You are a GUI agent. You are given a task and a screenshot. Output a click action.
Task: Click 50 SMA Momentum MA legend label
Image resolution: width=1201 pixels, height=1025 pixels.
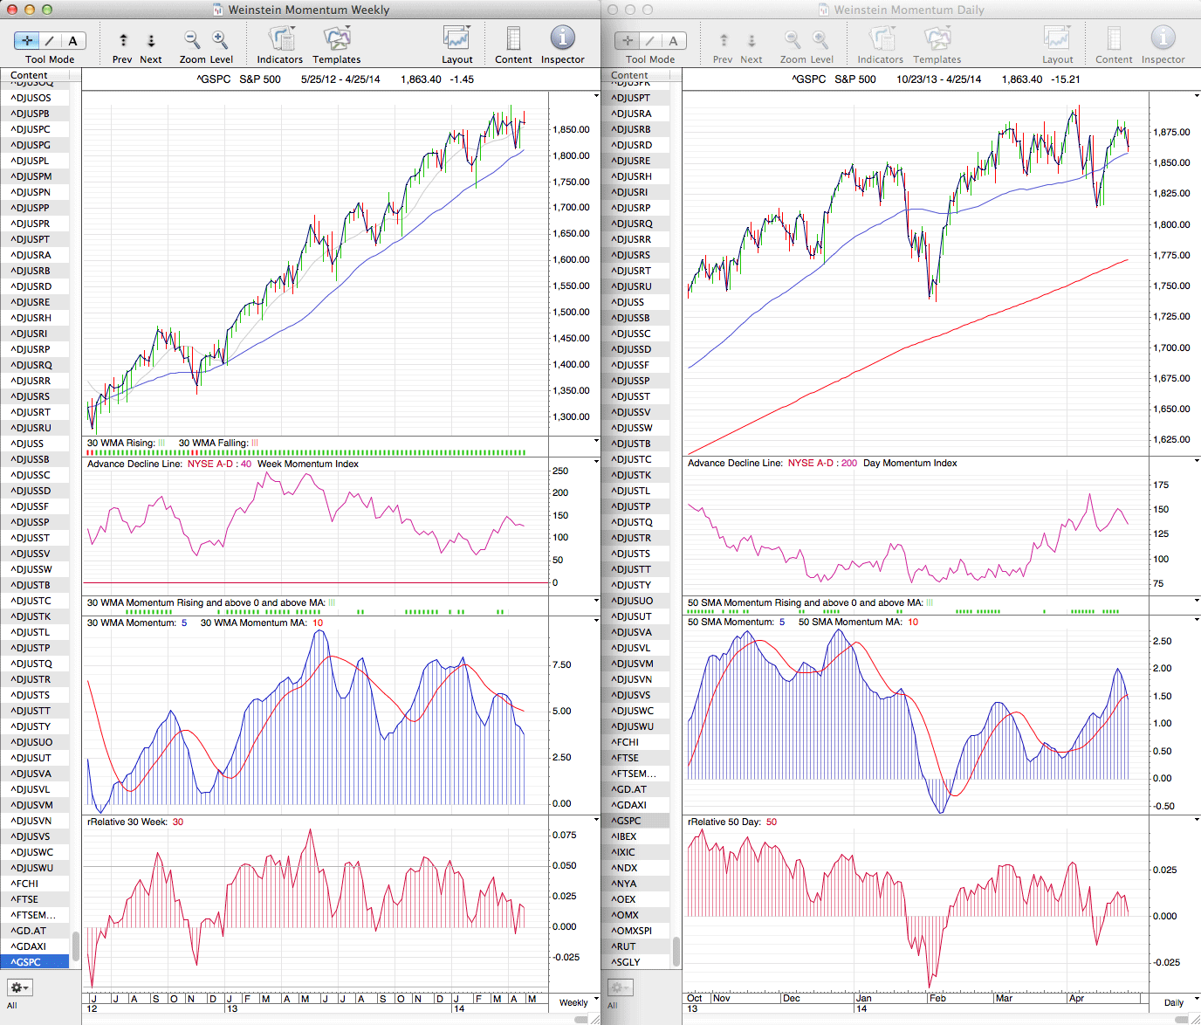pyautogui.click(x=858, y=622)
